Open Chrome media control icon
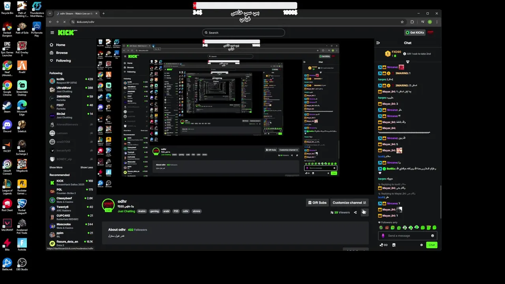The image size is (505, 284). coord(422,22)
